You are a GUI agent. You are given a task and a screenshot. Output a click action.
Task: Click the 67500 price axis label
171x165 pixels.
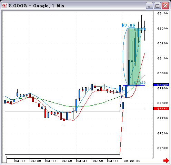(162, 148)
